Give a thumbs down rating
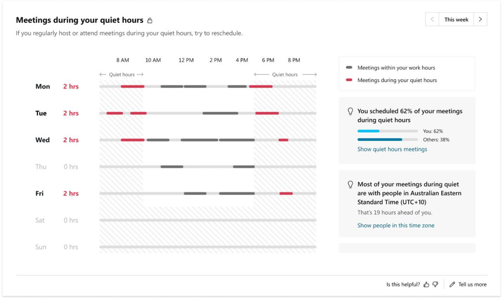The height and width of the screenshot is (299, 502). pyautogui.click(x=435, y=284)
